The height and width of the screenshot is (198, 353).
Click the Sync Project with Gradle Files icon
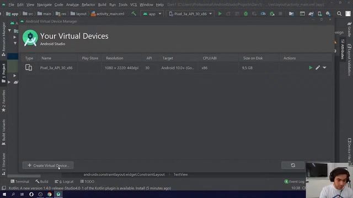[x=311, y=14]
